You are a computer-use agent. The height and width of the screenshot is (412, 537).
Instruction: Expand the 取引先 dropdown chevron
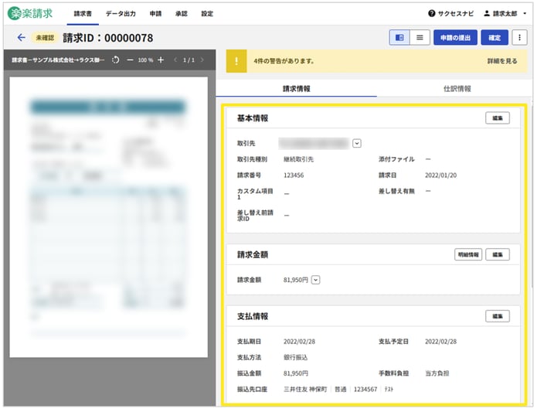pyautogui.click(x=357, y=142)
